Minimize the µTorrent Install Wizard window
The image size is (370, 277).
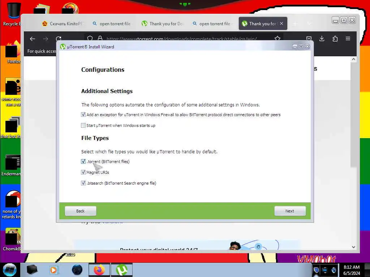[295, 47]
